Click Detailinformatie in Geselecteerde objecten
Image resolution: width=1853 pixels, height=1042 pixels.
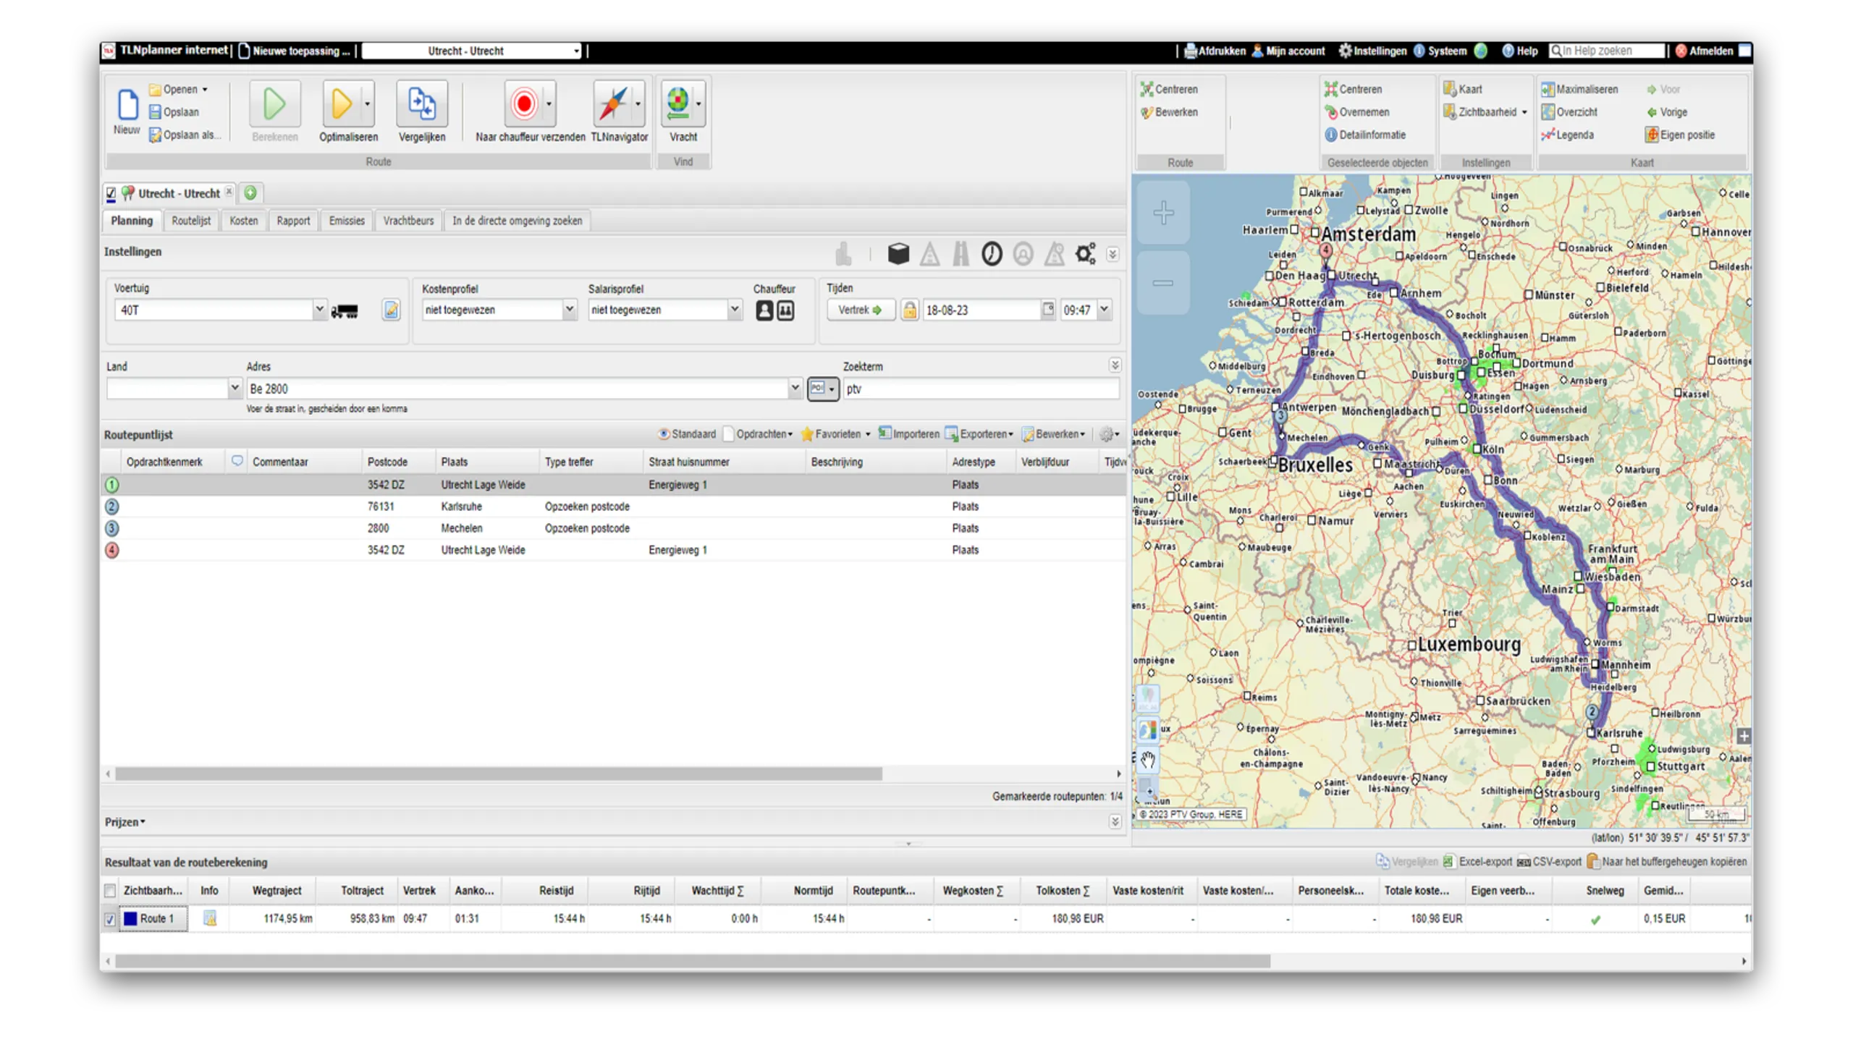pos(1365,135)
